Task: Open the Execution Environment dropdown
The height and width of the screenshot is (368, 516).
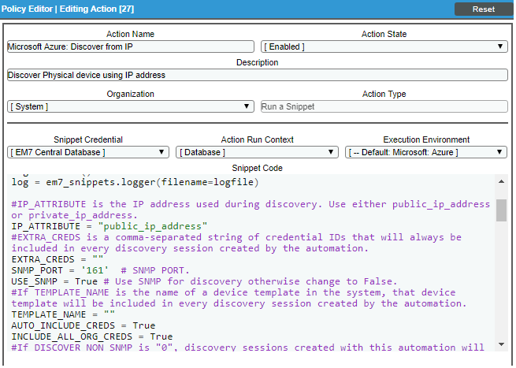Action: (426, 151)
